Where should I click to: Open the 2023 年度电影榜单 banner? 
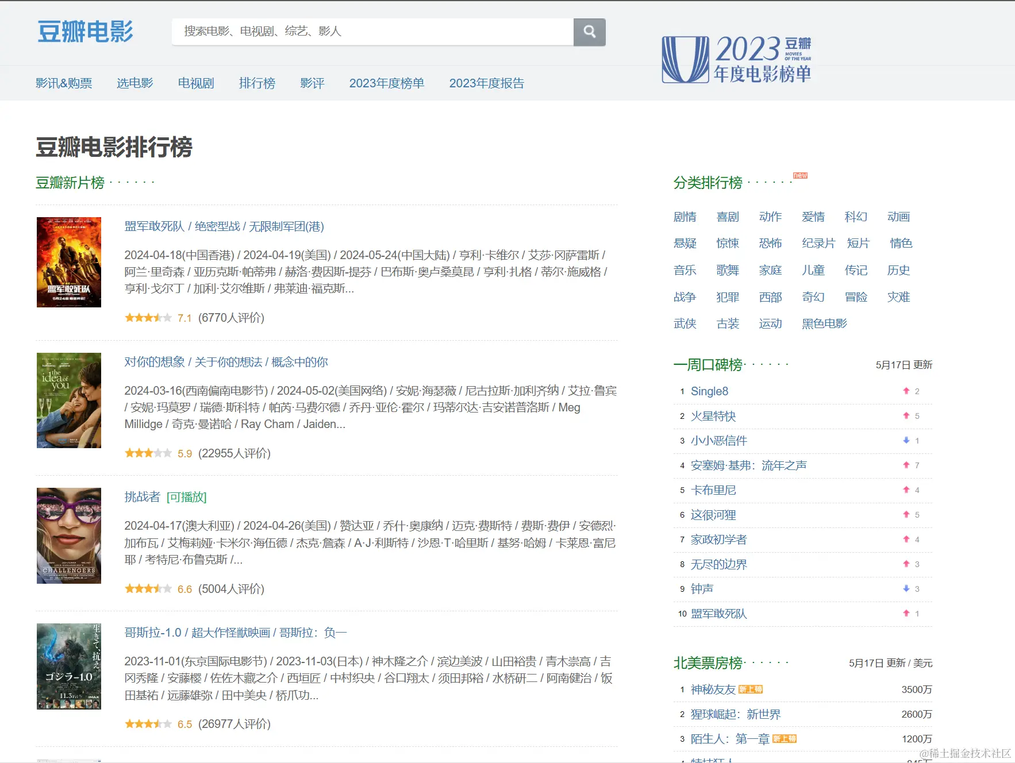tap(737, 59)
